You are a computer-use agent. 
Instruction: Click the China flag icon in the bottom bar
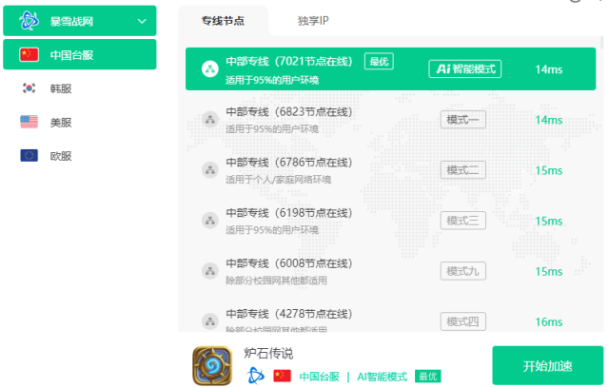pyautogui.click(x=282, y=376)
